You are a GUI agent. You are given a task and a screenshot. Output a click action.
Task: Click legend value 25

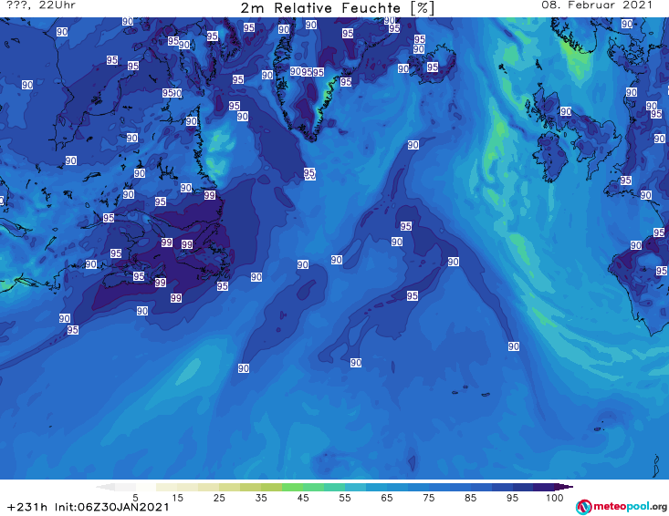[x=219, y=498]
